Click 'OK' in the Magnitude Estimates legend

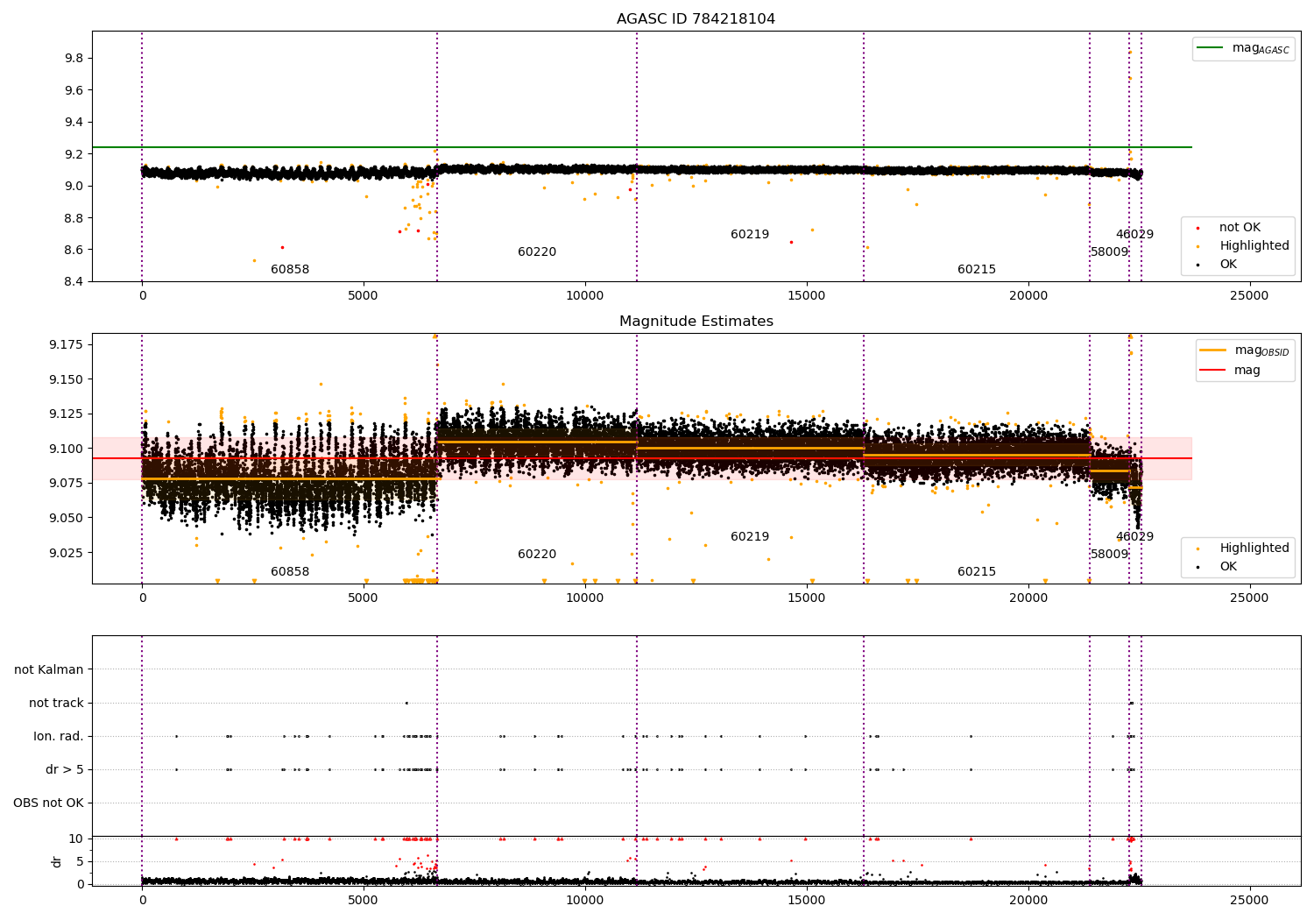[1228, 567]
